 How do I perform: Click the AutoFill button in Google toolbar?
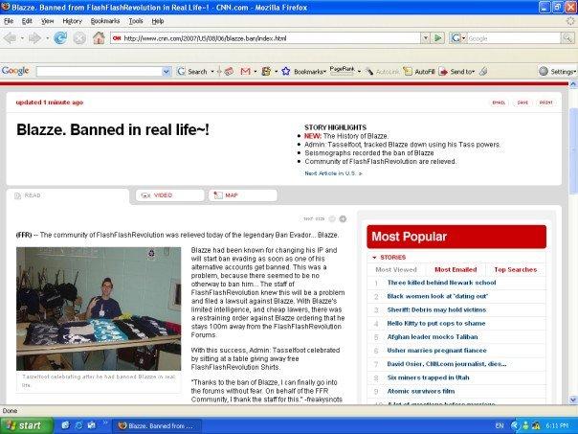419,71
